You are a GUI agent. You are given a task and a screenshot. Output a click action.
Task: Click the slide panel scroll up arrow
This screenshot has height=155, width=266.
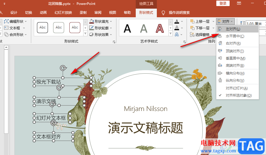(x=6, y=47)
